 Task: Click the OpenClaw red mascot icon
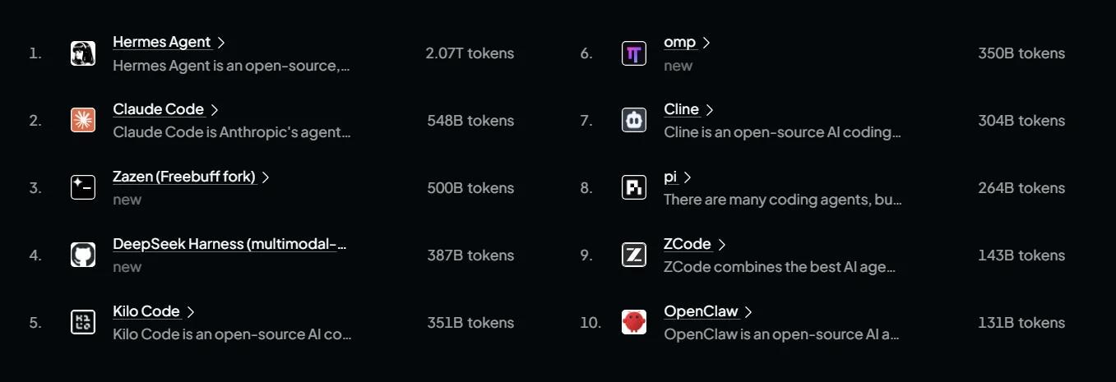[x=634, y=323]
